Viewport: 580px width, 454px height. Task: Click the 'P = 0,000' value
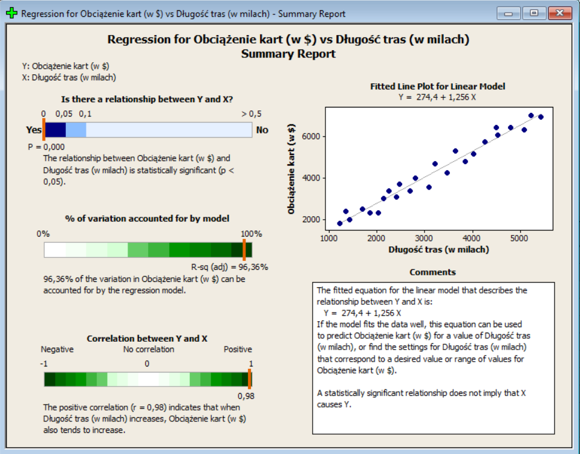[46, 147]
